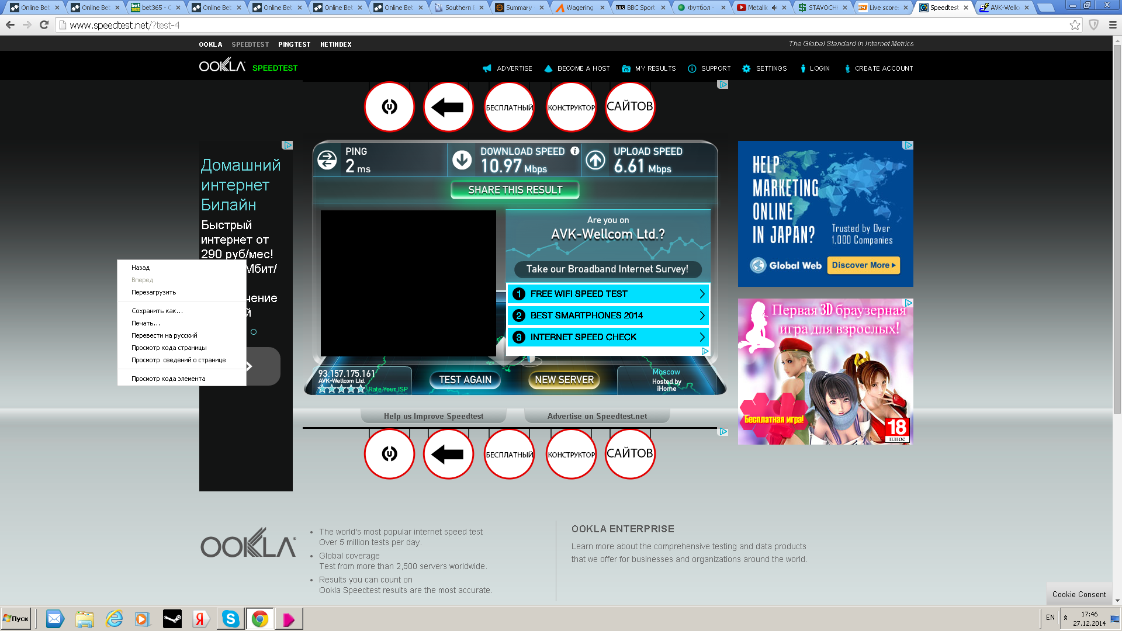
Task: Click Discover More on Japan ad
Action: coord(863,265)
